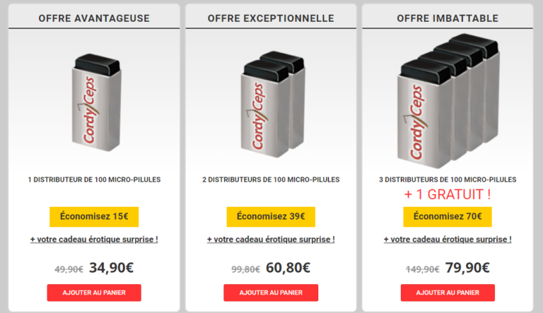Click the Économisez 70€ yellow badge
This screenshot has height=313, width=543.
tap(448, 217)
